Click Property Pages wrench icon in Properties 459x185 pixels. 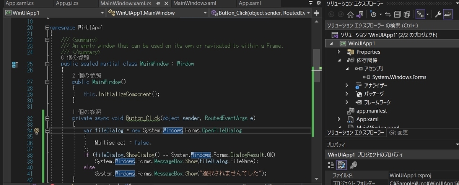(354, 165)
